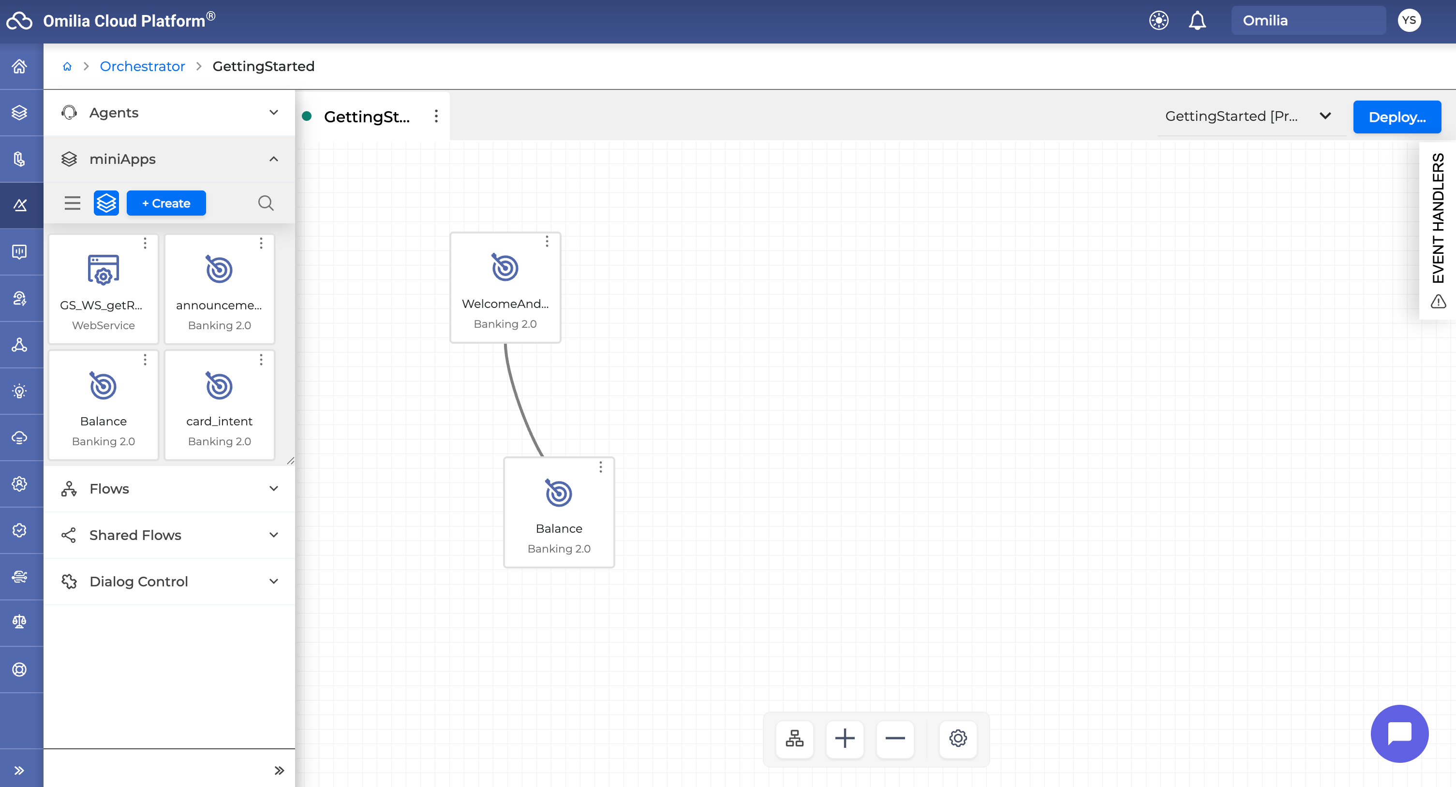The image size is (1456, 787).
Task: Click the + Create button
Action: click(166, 203)
